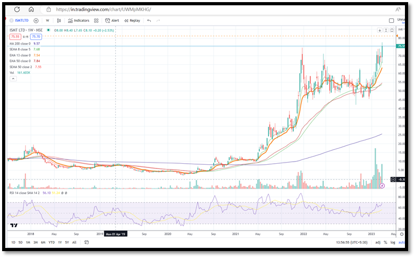Open the Unnamed layout name menu

401,20
